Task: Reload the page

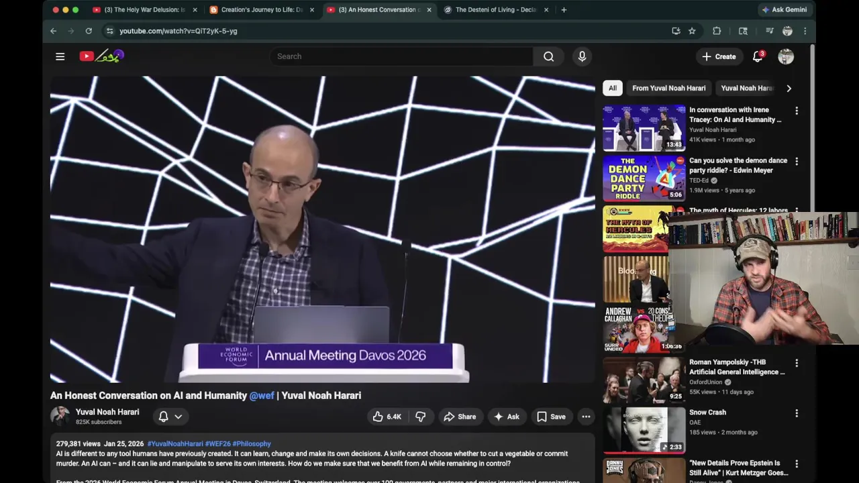Action: pos(89,31)
